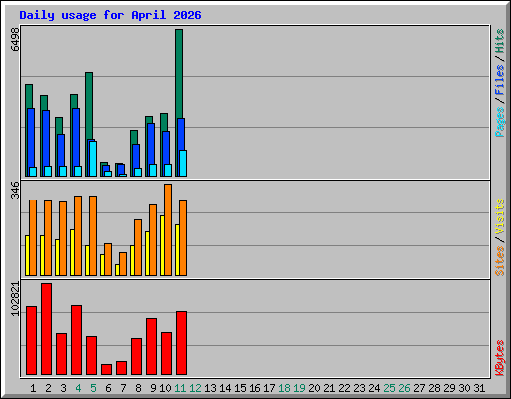
Task: Click the cyan Pages bar for day 11
Action: 183,163
